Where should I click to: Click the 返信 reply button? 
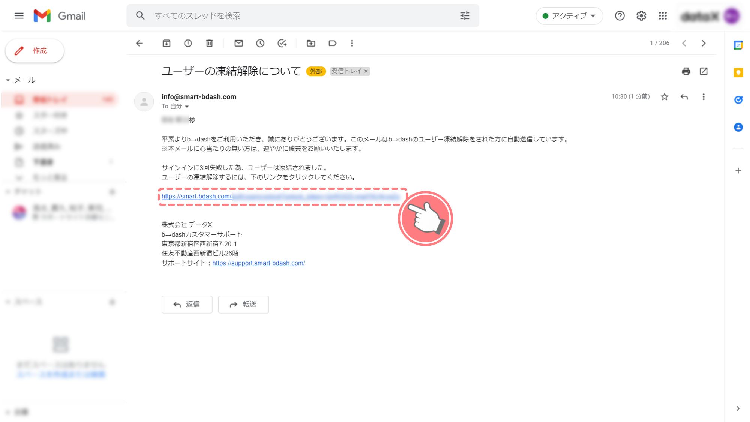click(187, 304)
